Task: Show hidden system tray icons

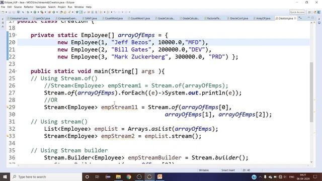Action: [x=260, y=177]
